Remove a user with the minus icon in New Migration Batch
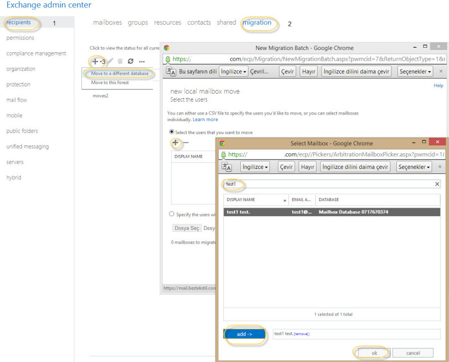449x362 pixels. (186, 143)
